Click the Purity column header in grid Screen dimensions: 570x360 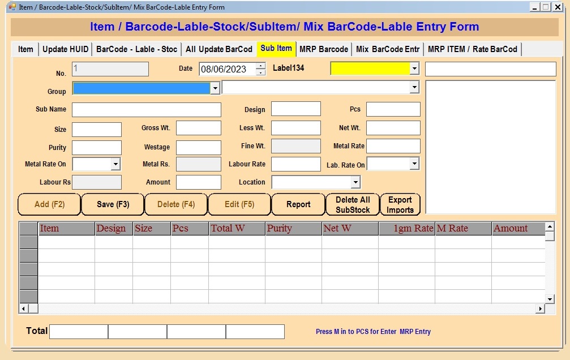293,229
